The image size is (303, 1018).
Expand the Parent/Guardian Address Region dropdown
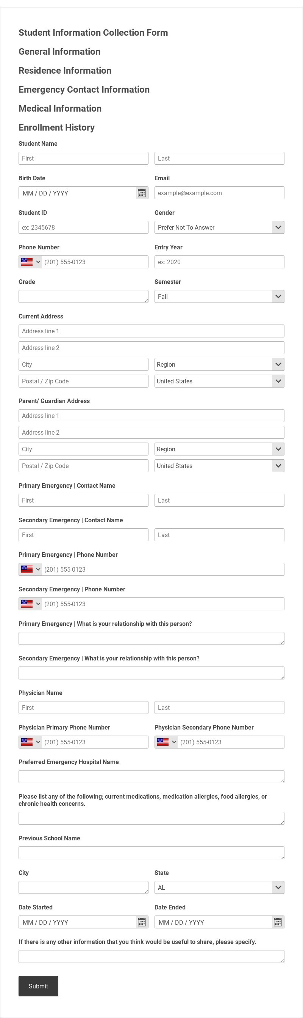[219, 449]
